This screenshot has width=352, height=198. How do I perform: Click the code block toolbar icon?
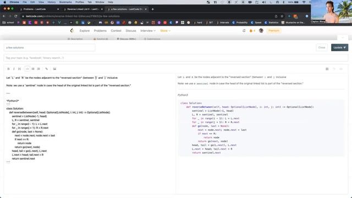pos(27,69)
